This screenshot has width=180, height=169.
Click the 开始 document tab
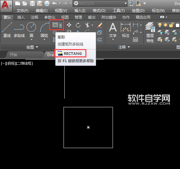click(x=13, y=55)
